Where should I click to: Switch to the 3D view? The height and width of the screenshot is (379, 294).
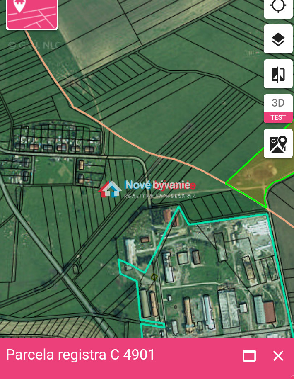pos(278,103)
